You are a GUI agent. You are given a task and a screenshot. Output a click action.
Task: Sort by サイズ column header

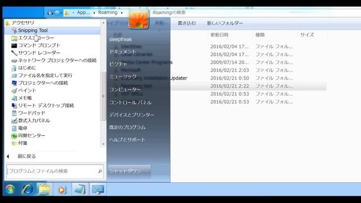tap(307, 35)
